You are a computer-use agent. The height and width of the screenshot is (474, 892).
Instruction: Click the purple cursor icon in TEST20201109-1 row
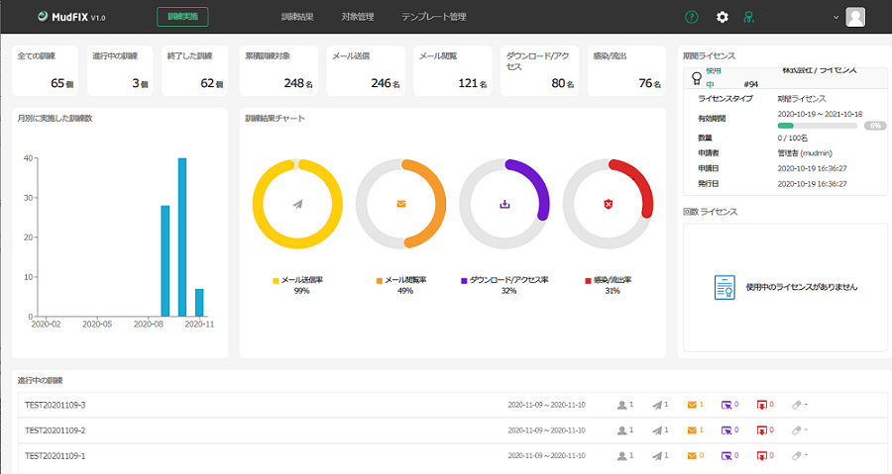click(727, 456)
